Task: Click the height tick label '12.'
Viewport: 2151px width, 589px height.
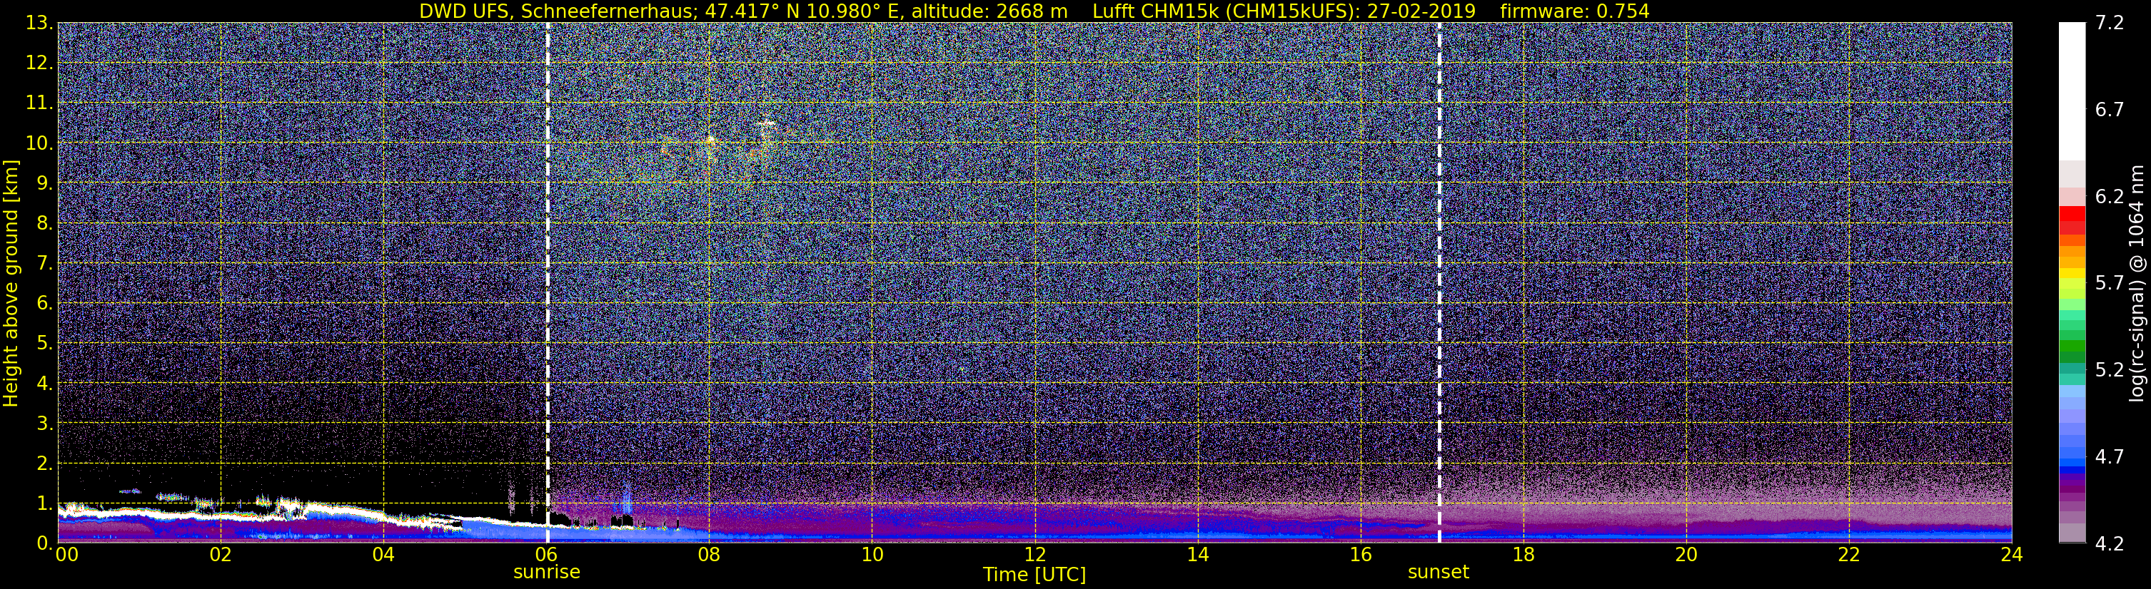Action: pos(39,63)
